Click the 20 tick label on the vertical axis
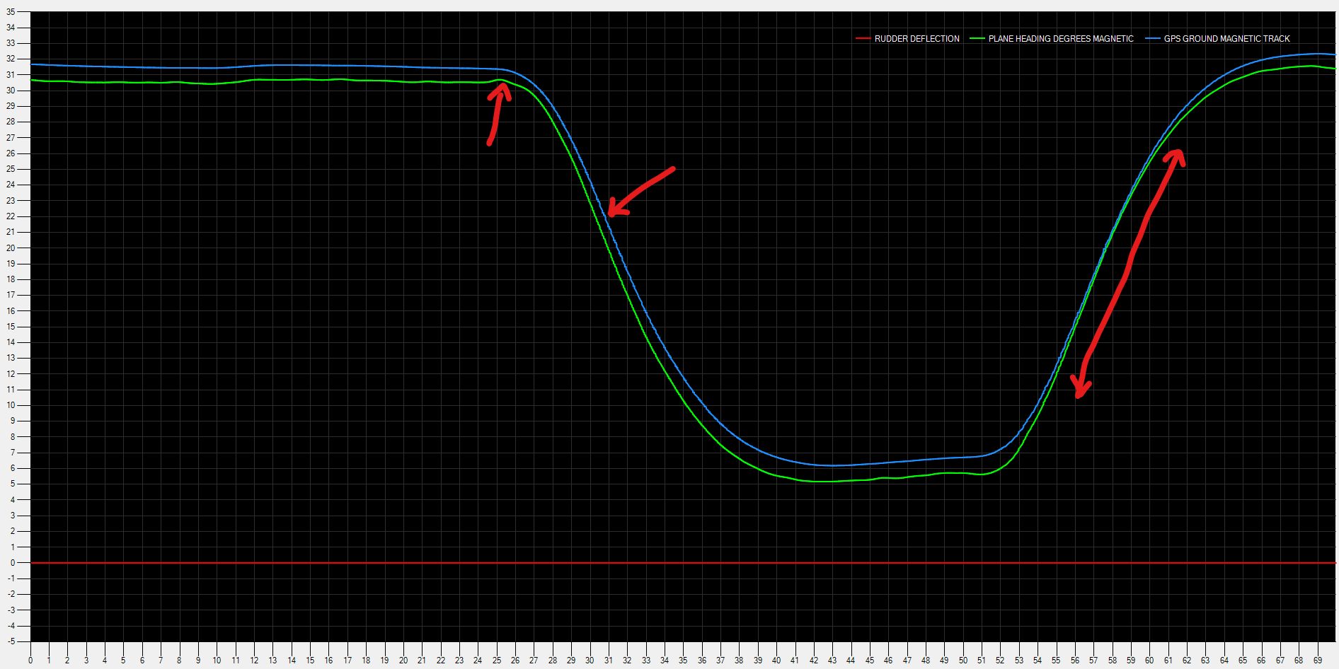 click(x=11, y=248)
